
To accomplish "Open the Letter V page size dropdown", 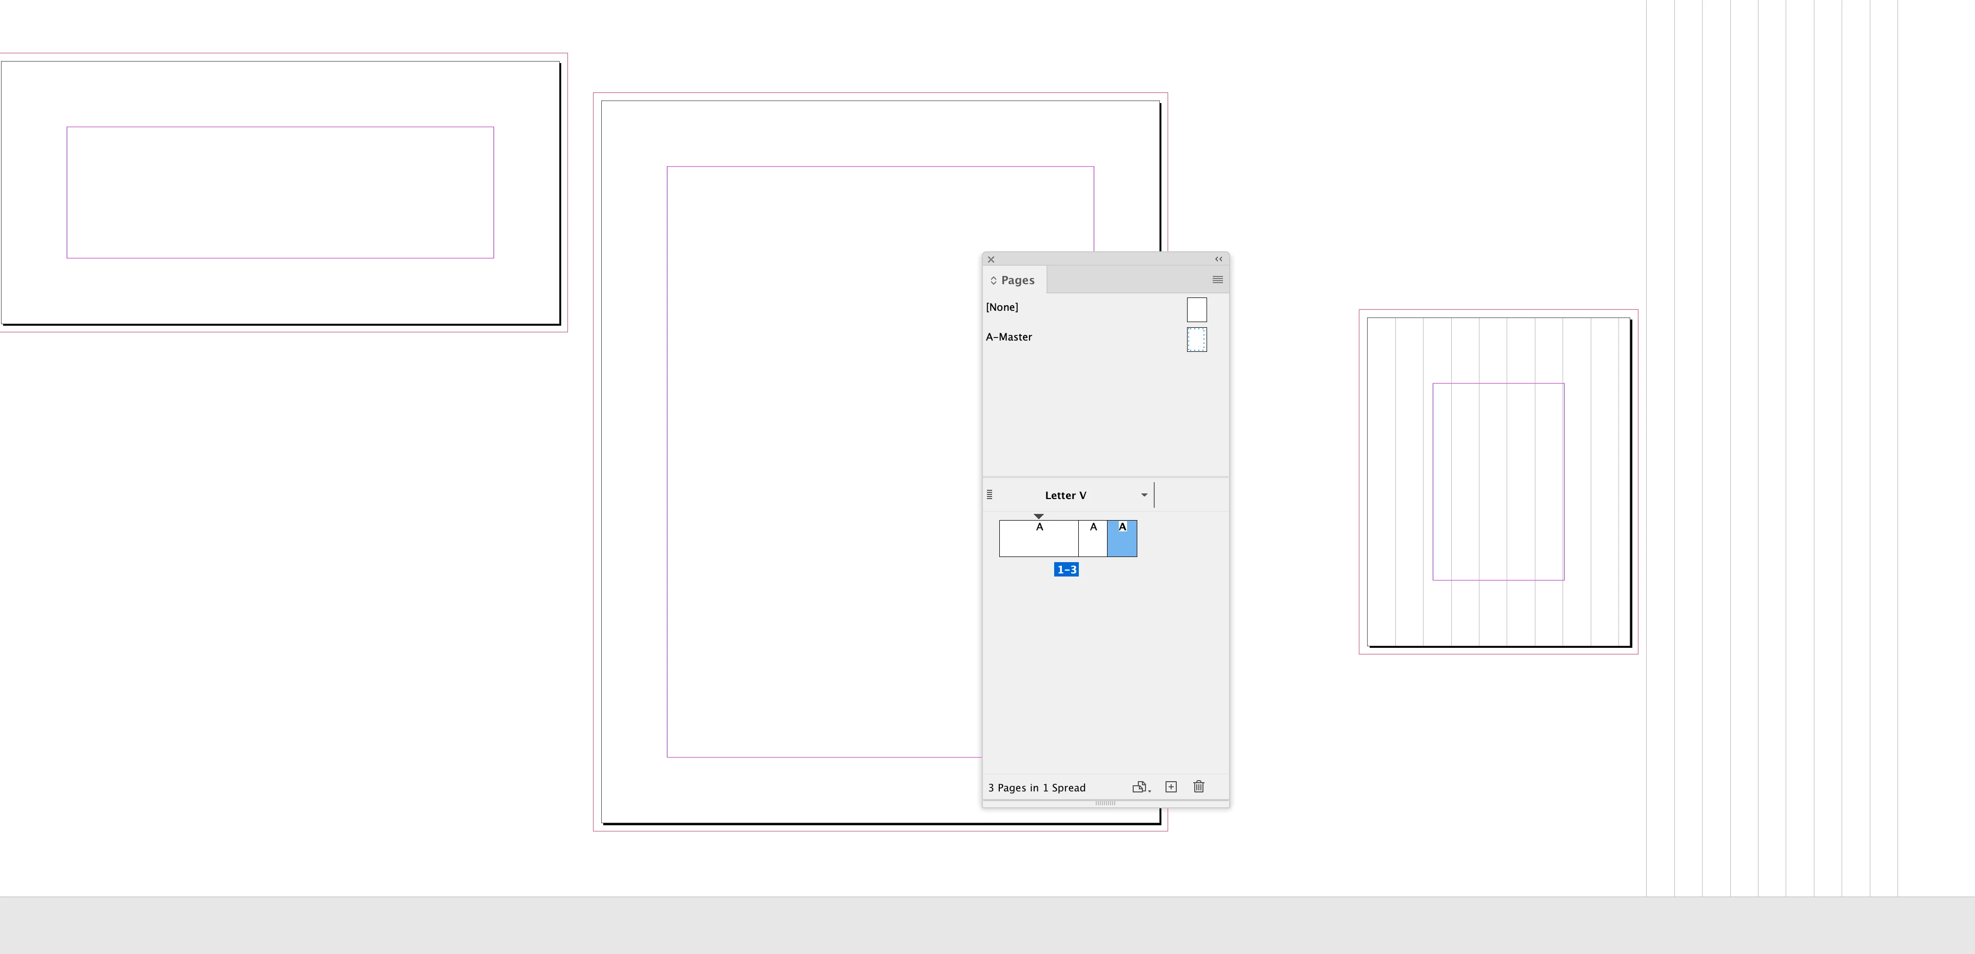I will point(1144,495).
